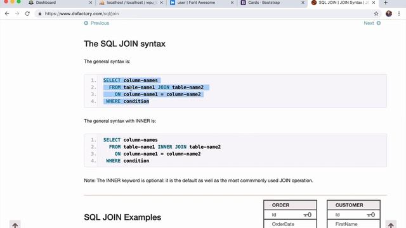Viewport: 406px width, 228px height.
Task: Click 'The general syntax with INNER is:' text
Action: (120, 121)
